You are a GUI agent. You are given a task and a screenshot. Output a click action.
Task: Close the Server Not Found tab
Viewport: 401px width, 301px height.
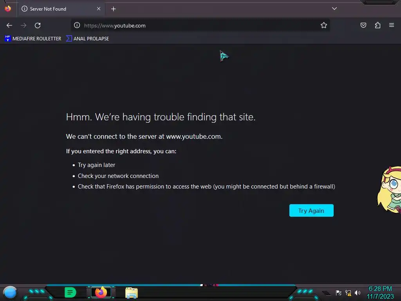(x=99, y=9)
